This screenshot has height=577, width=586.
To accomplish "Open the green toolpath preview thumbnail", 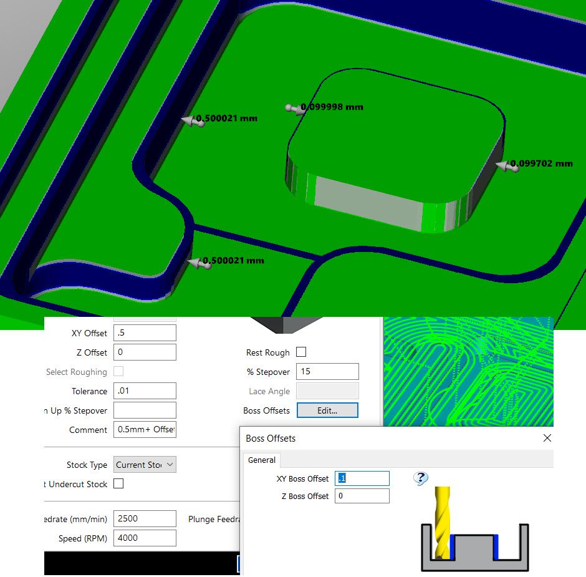I will (468, 371).
